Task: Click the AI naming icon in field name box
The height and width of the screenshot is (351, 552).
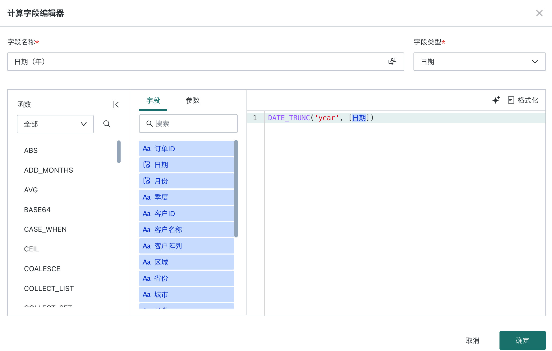Action: coord(392,61)
